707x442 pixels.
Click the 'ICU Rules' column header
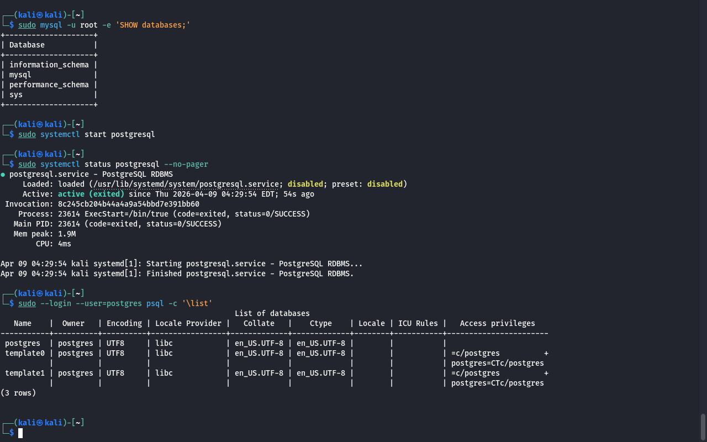(x=418, y=323)
